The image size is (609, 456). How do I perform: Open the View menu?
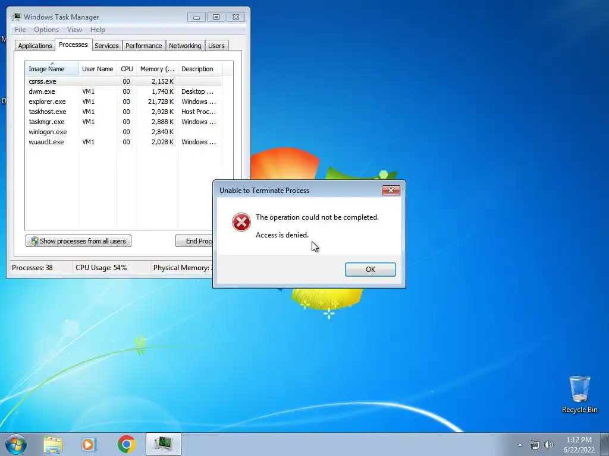pos(74,30)
